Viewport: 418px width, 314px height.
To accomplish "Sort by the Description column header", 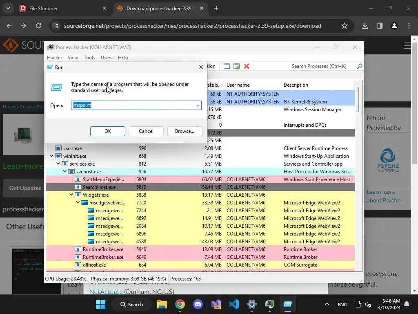I will (318, 85).
